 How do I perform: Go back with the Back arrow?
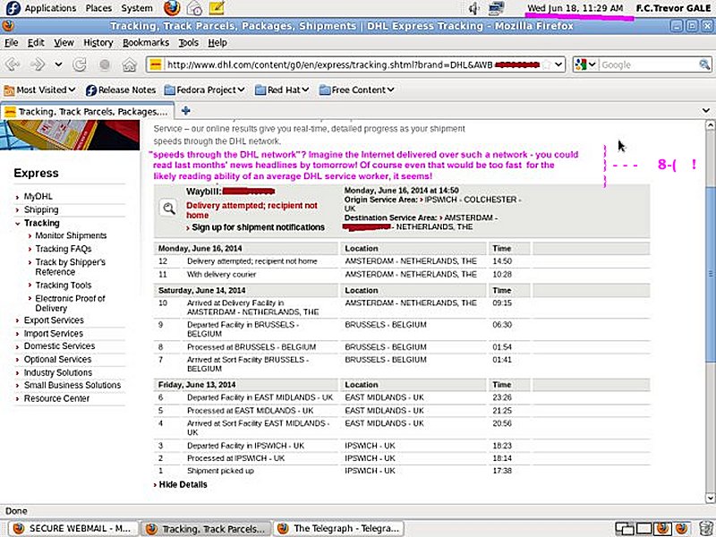click(x=13, y=64)
